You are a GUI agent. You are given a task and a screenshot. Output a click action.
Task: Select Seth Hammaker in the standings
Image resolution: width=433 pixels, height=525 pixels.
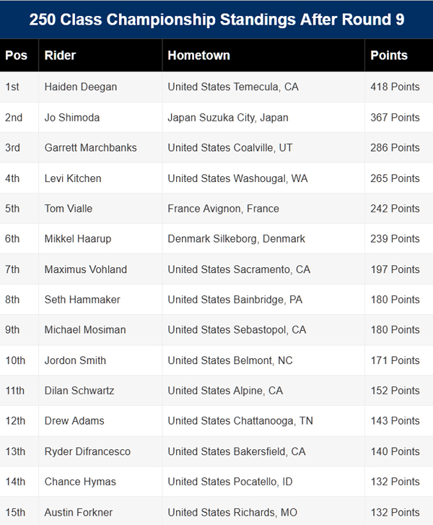[x=82, y=300]
